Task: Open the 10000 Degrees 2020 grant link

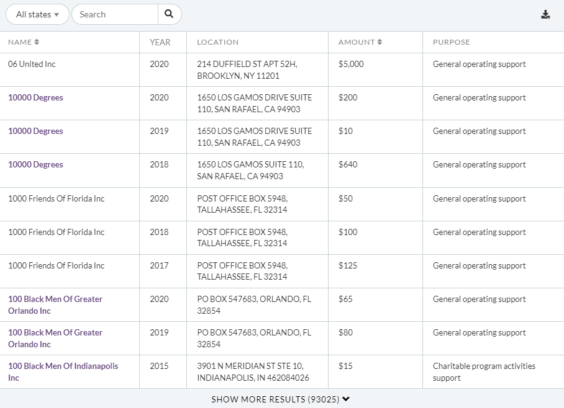Action: pos(35,97)
